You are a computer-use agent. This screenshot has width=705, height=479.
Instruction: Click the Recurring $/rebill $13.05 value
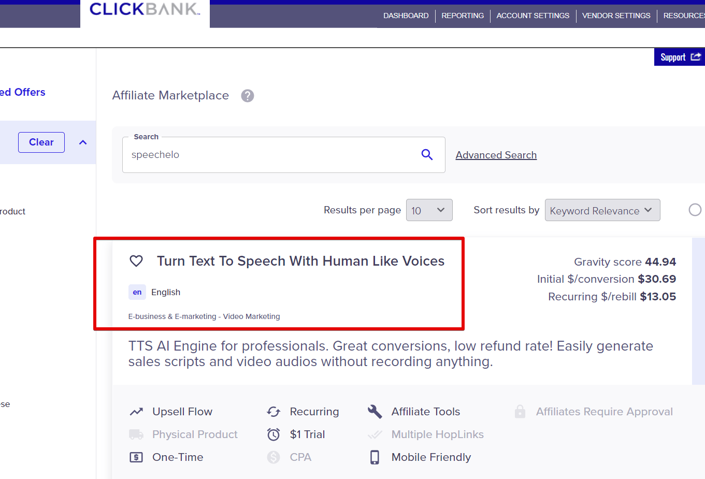[658, 297]
